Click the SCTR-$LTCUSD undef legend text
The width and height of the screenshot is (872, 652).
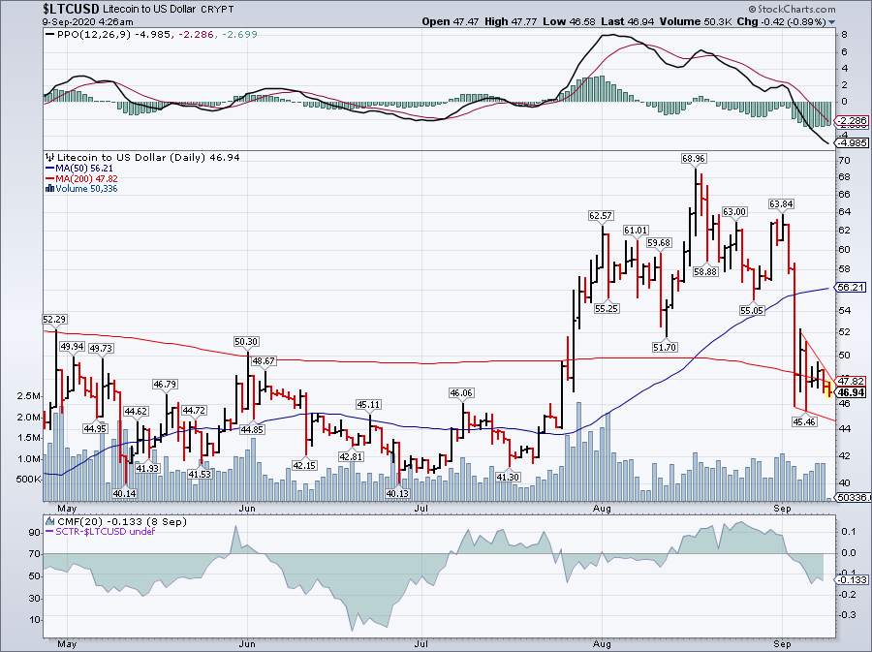point(105,531)
